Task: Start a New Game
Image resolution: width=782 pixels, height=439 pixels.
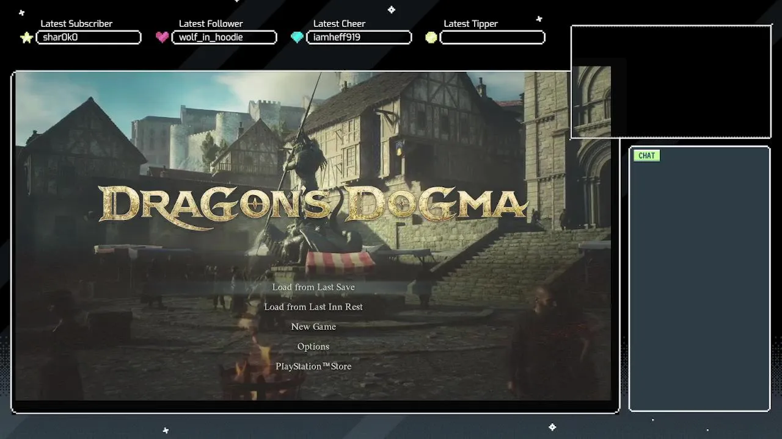Action: coord(313,327)
